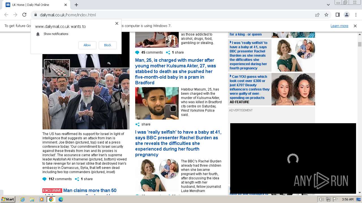
Task: Open Habibur Masum selfie thumbnail
Action: (157, 103)
